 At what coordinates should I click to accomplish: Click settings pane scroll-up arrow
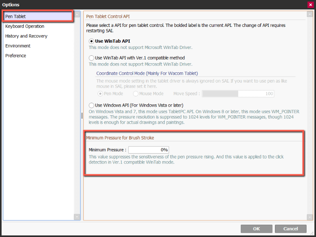(x=310, y=14)
